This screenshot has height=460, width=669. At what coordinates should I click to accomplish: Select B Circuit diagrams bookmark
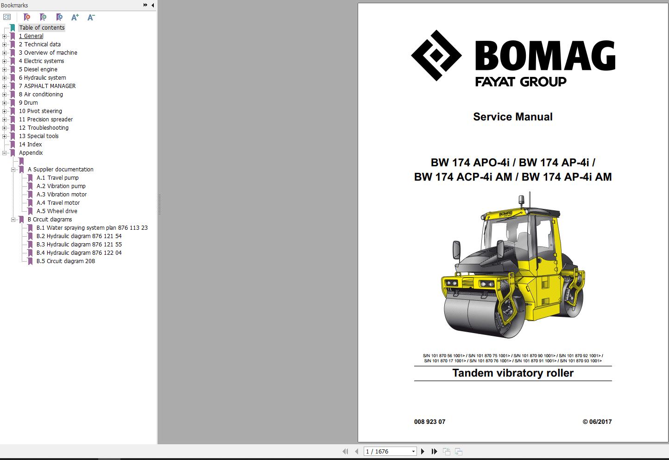click(x=50, y=220)
